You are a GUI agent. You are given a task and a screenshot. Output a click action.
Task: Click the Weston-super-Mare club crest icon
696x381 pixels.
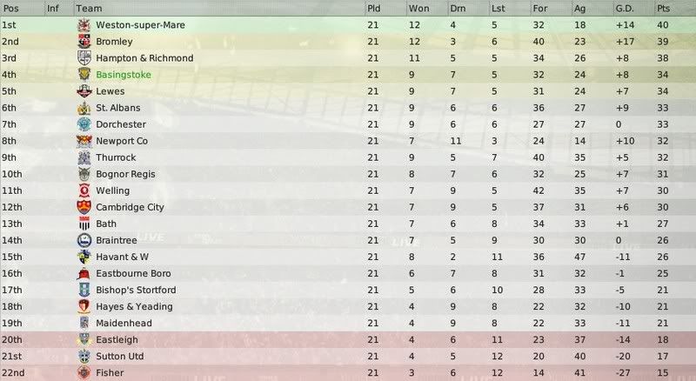pos(84,25)
